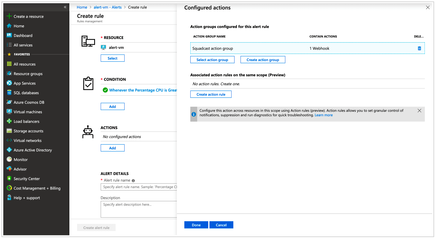This screenshot has width=435, height=238.
Task: Click the Virtual machines monitor icon
Action: 9,112
